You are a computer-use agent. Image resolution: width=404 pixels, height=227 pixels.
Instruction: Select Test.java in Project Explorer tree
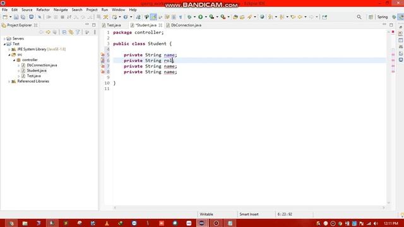click(33, 76)
